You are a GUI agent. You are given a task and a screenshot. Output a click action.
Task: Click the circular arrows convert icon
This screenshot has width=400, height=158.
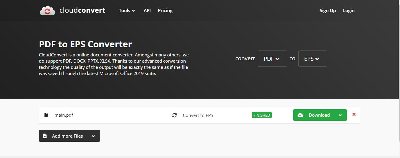tap(174, 115)
